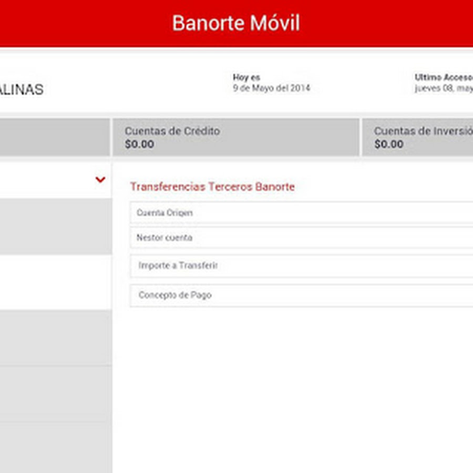Screen dimensions: 473x473
Task: Click the Importe a Transferir input
Action: [302, 266]
